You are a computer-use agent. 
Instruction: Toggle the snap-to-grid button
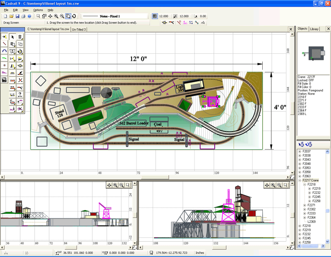[x=175, y=16]
